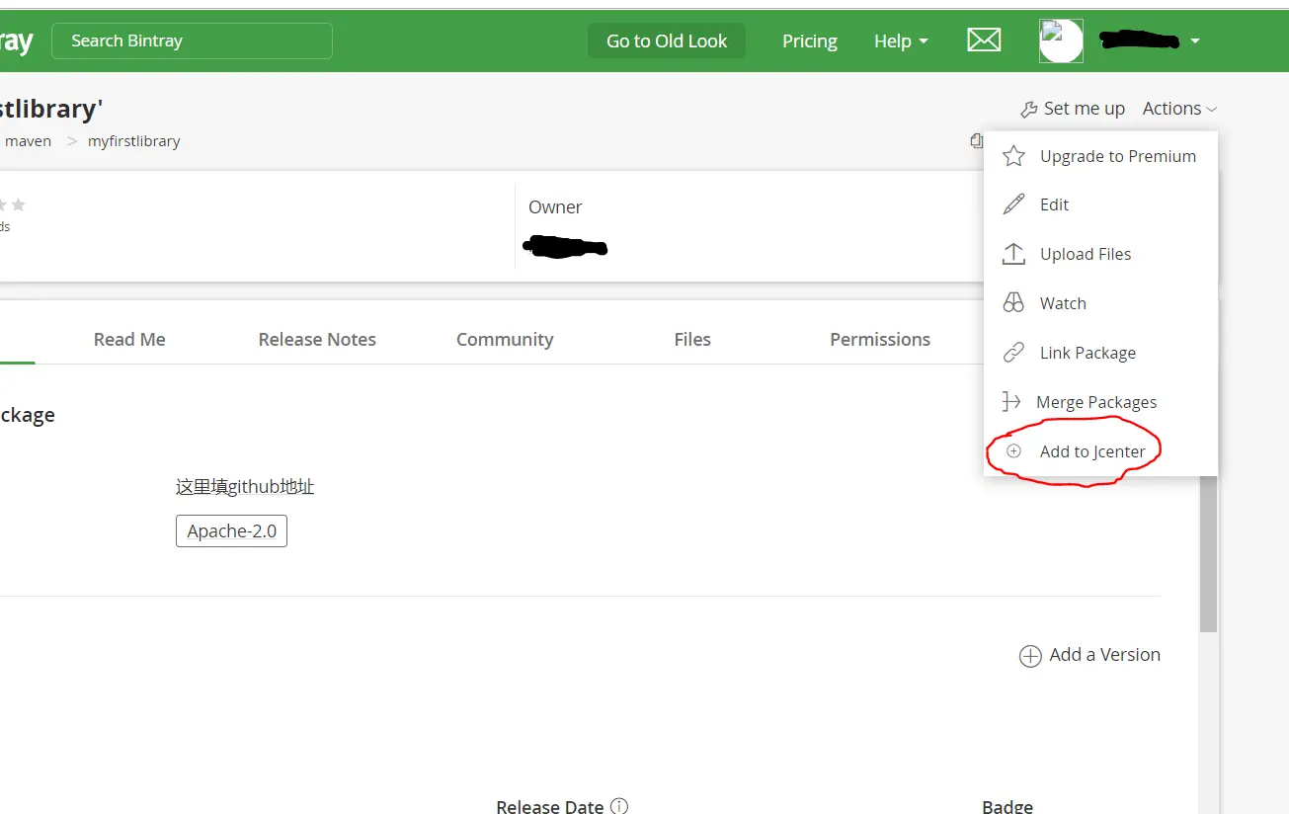This screenshot has width=1289, height=814.
Task: Open the Permissions tab
Action: tap(880, 339)
